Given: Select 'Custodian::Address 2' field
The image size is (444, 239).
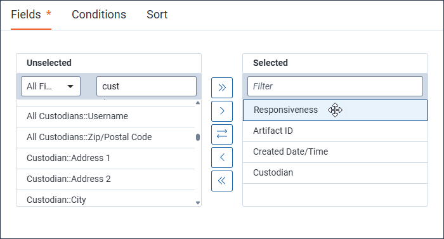Looking at the screenshot, I should tap(106, 179).
